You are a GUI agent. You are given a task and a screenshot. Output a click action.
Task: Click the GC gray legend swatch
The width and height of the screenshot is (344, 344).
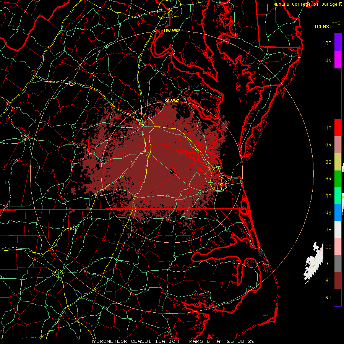[338, 263]
